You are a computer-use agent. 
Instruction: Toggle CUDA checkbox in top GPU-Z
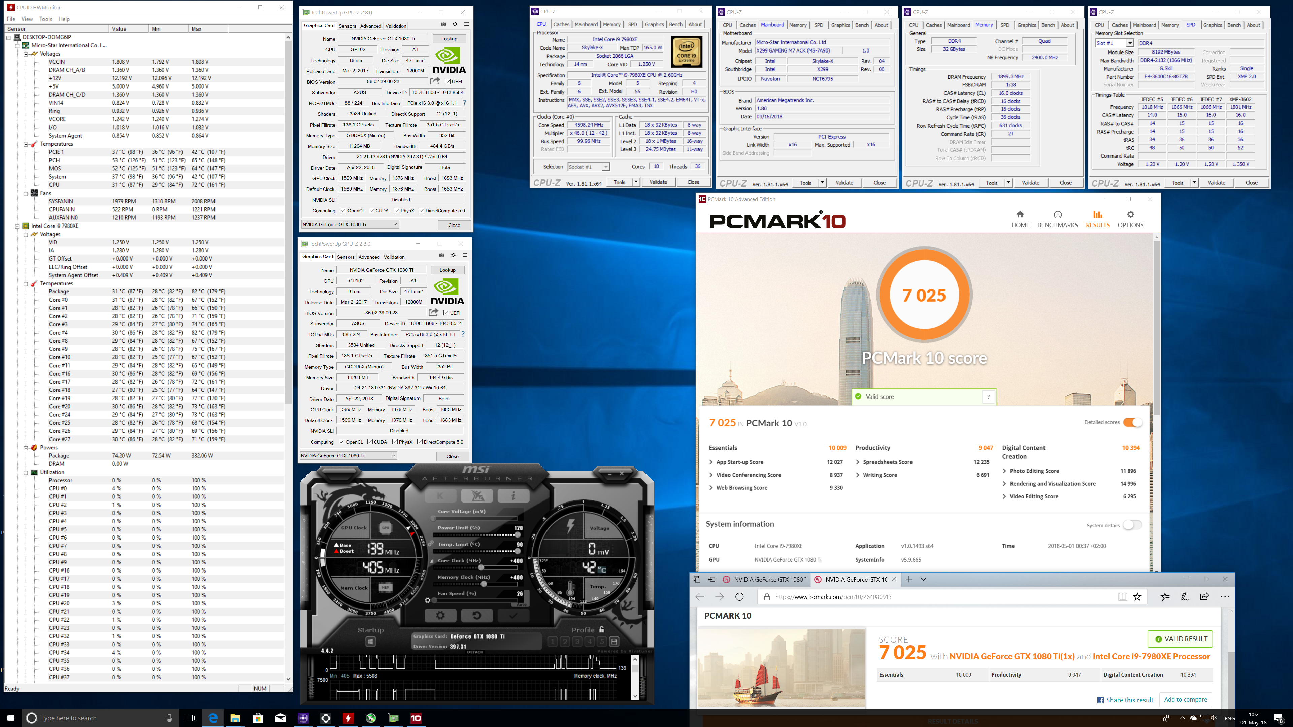click(x=372, y=211)
